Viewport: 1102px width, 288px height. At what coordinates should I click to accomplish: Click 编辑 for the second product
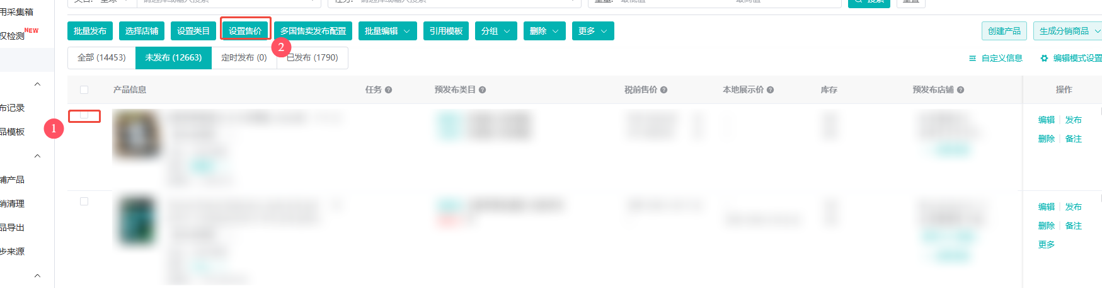1047,207
